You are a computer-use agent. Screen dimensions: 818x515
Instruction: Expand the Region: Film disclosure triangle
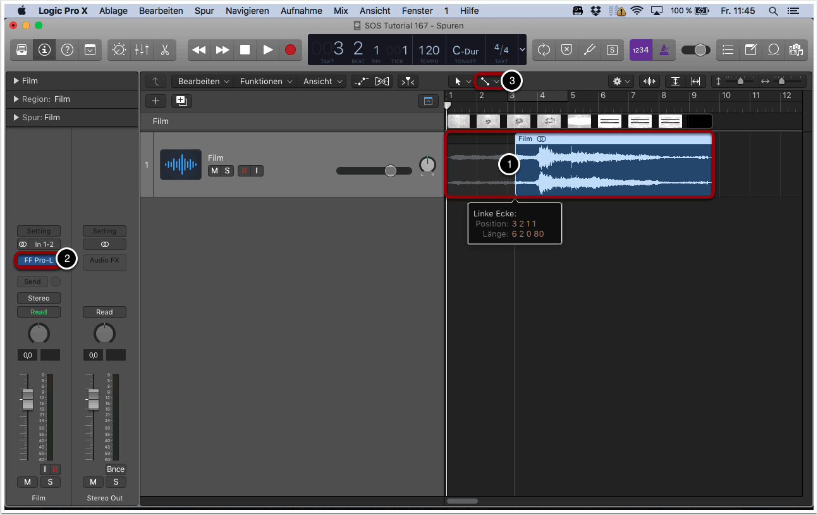tap(16, 99)
